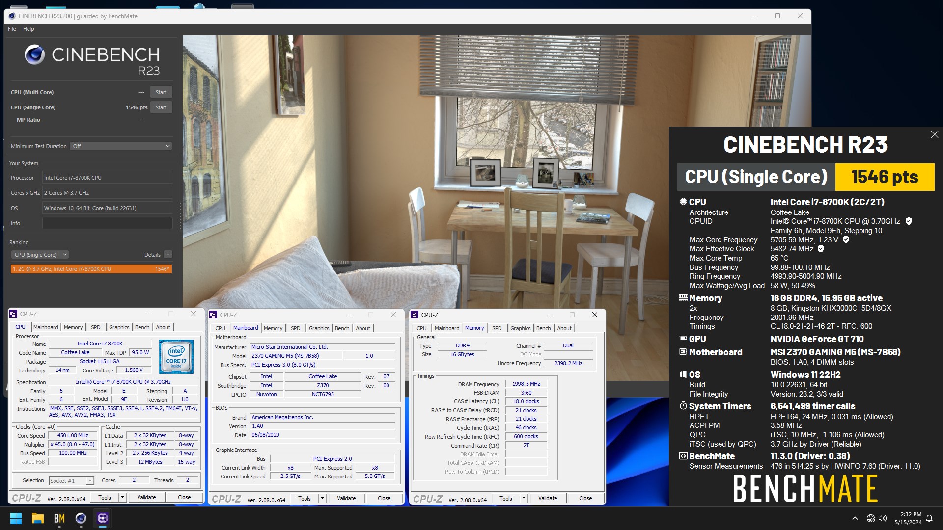Screen dimensions: 943x530
Task: Click the 1546 pts yellow score
Action: [x=885, y=177]
